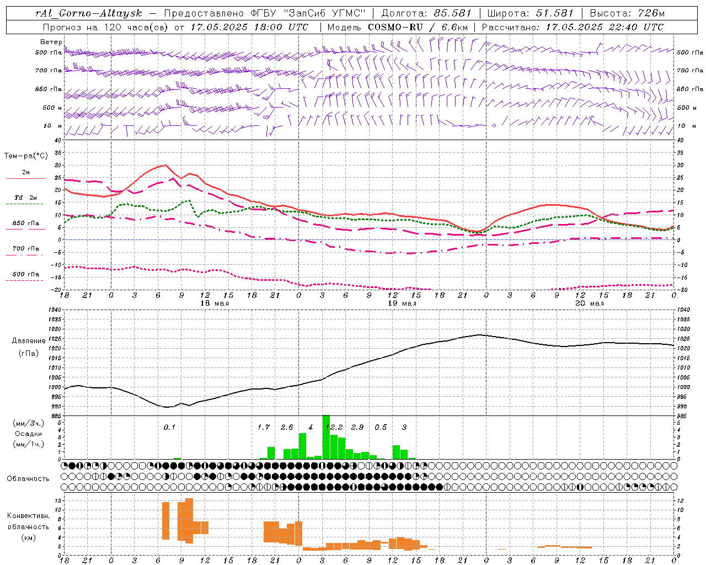Click the 2.9 precipitation total

357,427
